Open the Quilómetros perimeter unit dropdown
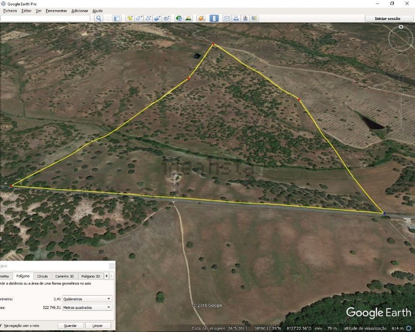415x332 pixels. (x=87, y=299)
